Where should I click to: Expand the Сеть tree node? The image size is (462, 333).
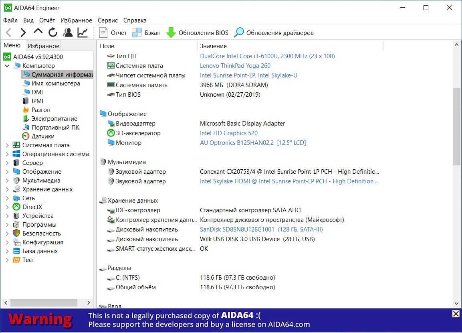point(7,198)
